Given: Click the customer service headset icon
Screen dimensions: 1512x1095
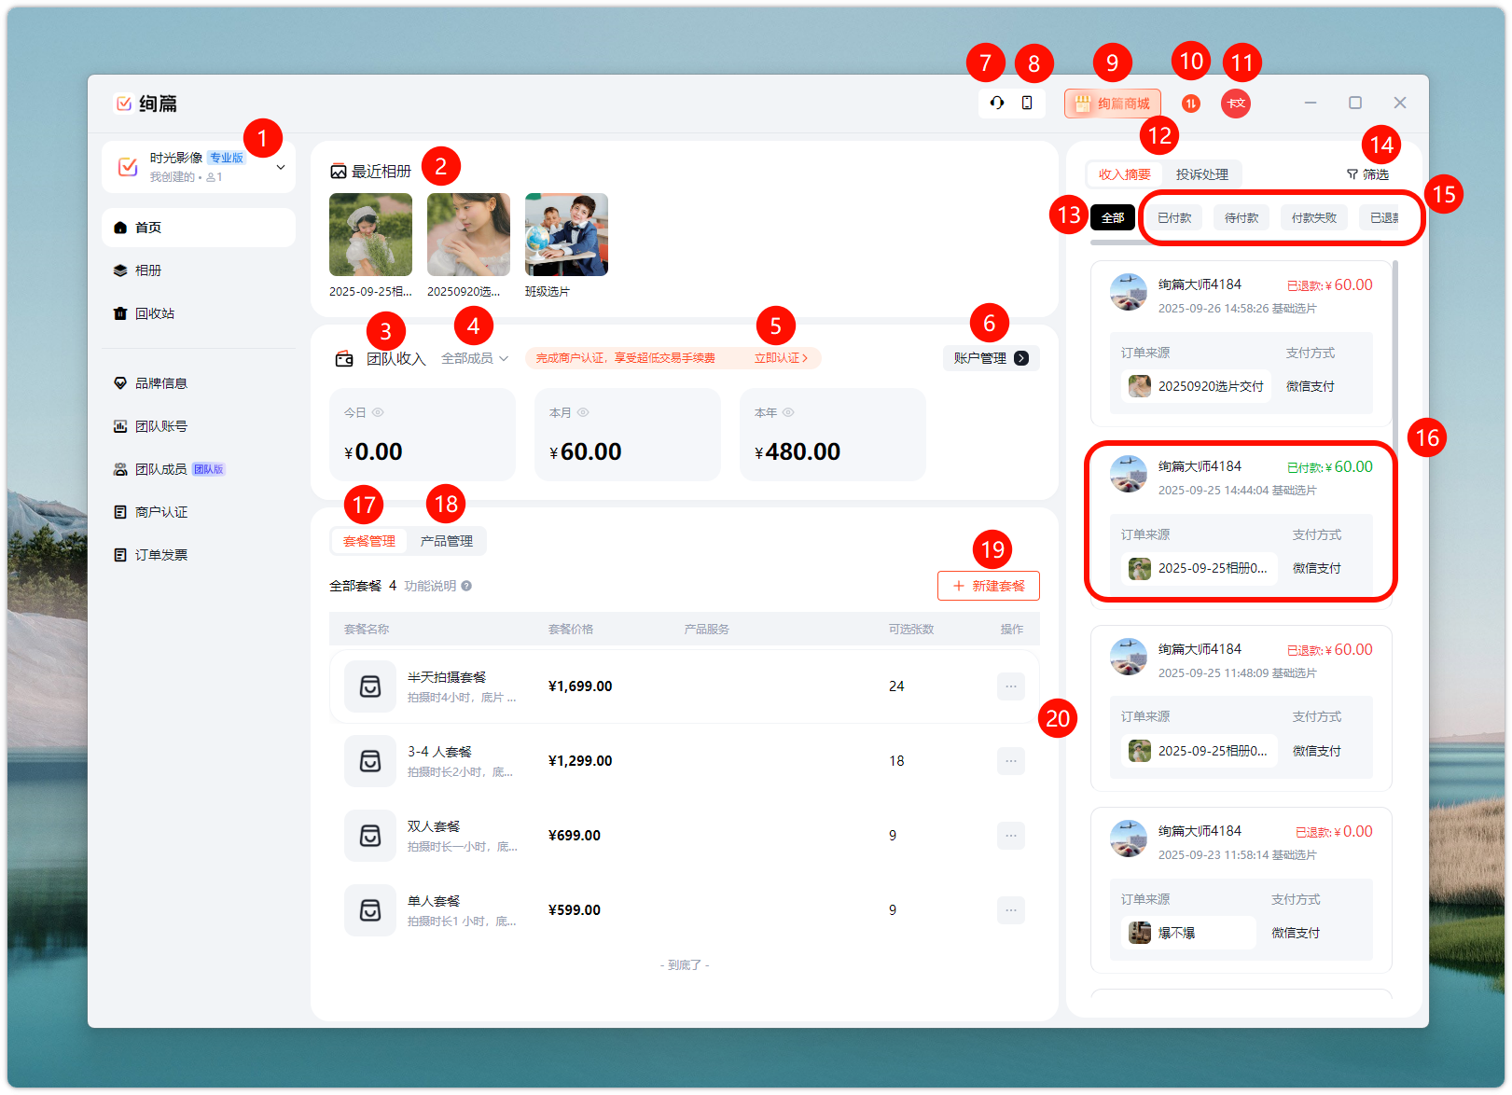Looking at the screenshot, I should [x=997, y=103].
